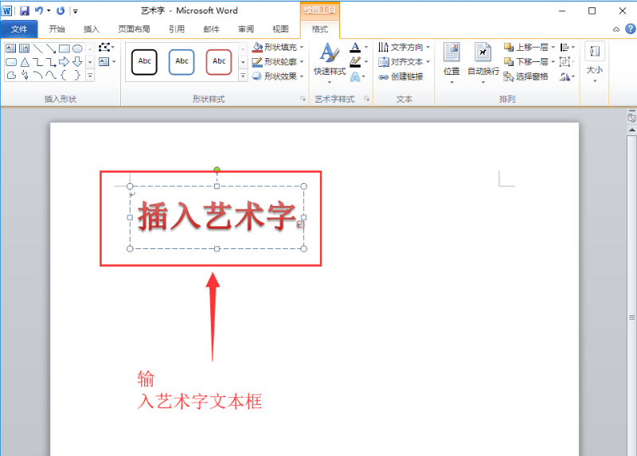637x456 pixels.
Task: Open the Text Direction (文字方向) dropdown
Action: click(x=428, y=47)
